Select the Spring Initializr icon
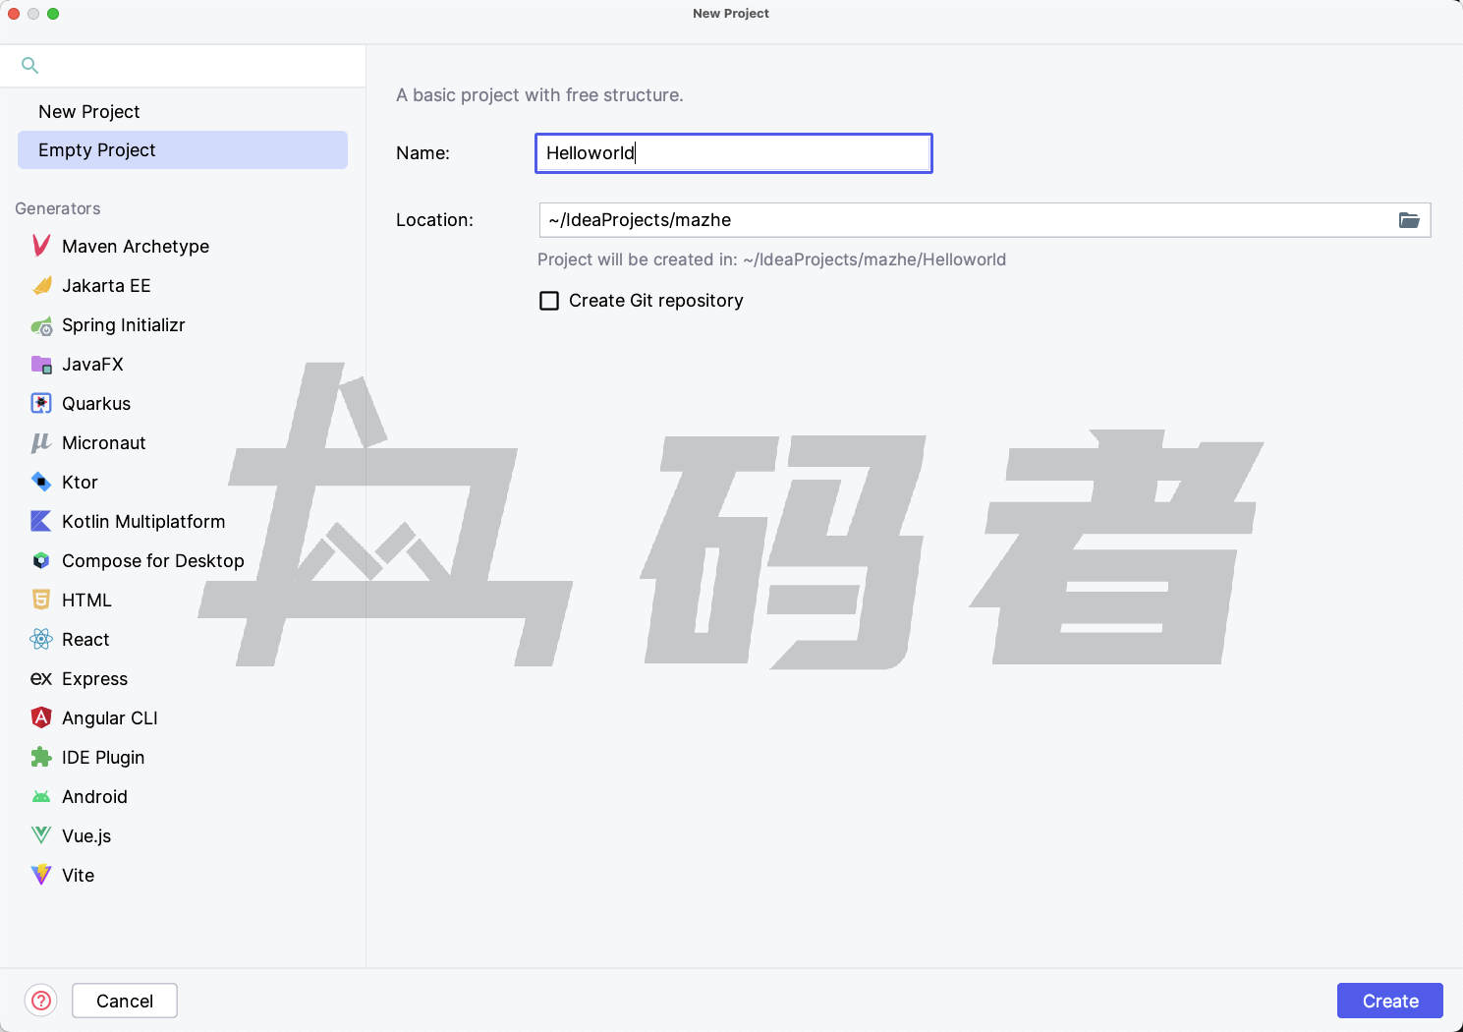 point(41,325)
